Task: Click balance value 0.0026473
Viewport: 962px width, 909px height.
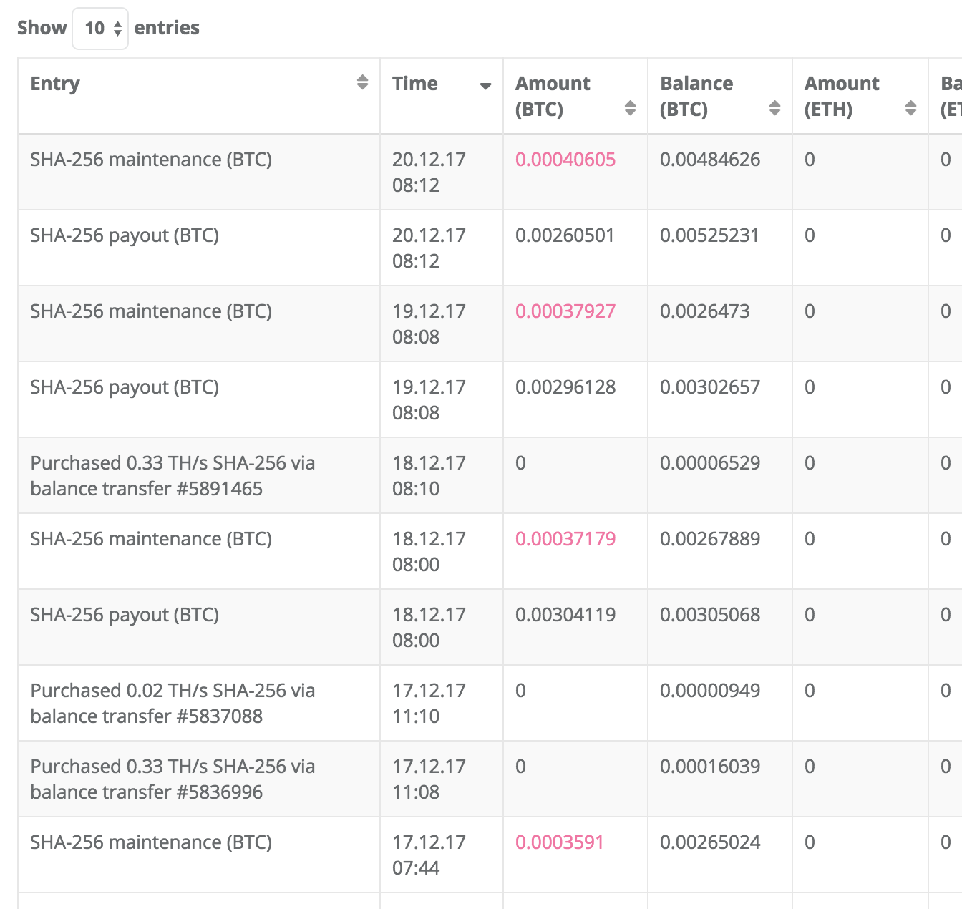Action: pyautogui.click(x=705, y=311)
